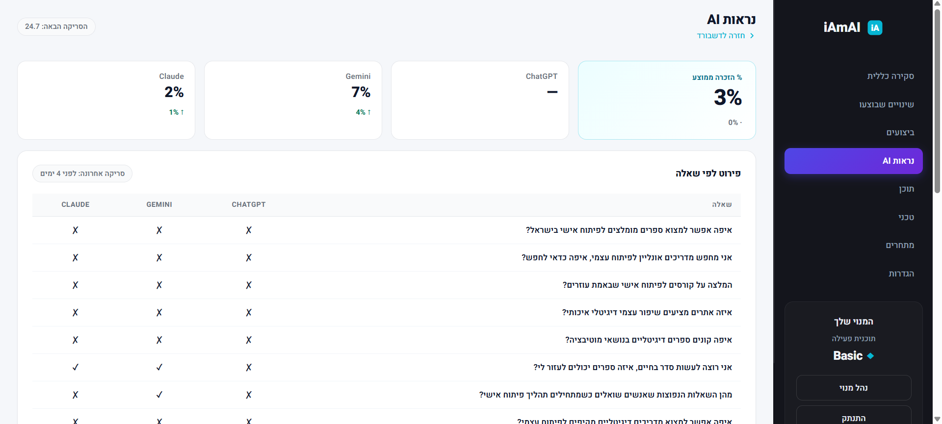Click the Claude 2% stats card
This screenshot has width=942, height=424.
tap(106, 100)
